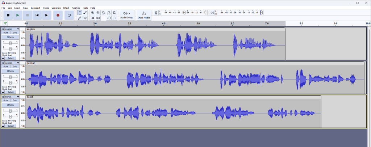371x147 pixels.
Task: Click the Zoom Toggle icon
Action: coord(114,13)
